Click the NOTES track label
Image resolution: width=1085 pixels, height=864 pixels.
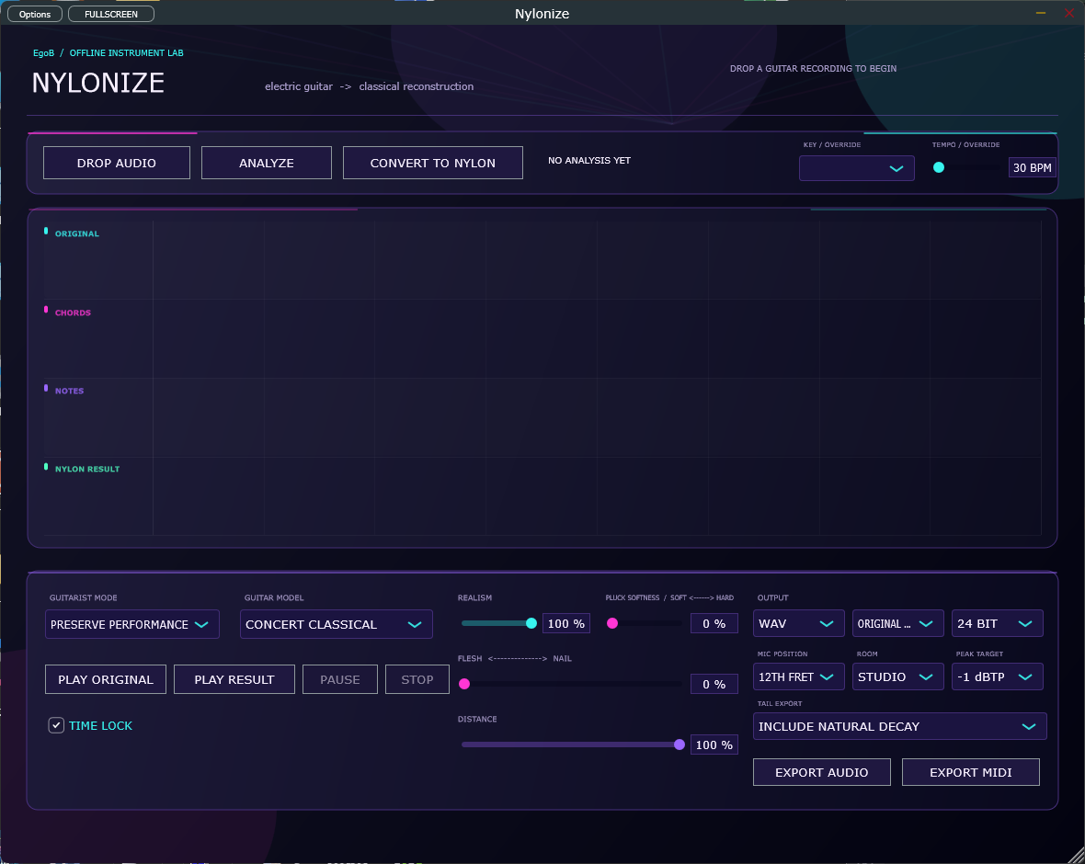(x=69, y=391)
